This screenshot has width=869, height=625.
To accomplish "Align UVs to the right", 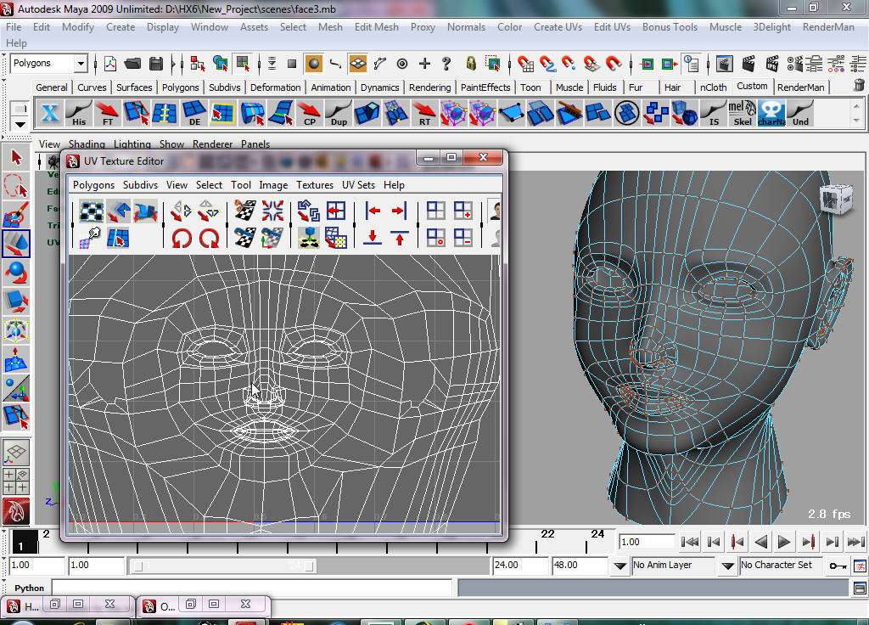I will click(x=399, y=211).
